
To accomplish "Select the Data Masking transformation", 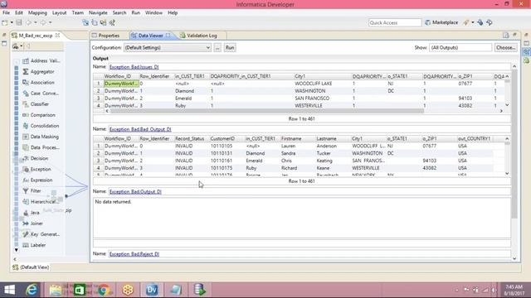I will [41, 137].
